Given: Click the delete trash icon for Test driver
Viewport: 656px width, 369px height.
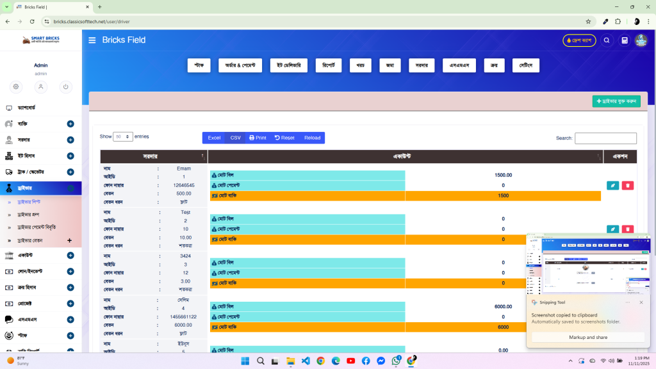Looking at the screenshot, I should point(627,229).
